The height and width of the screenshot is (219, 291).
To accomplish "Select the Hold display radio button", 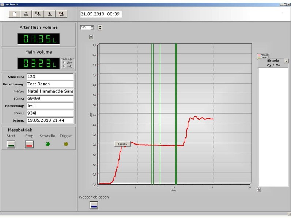I will (x=65, y=66).
